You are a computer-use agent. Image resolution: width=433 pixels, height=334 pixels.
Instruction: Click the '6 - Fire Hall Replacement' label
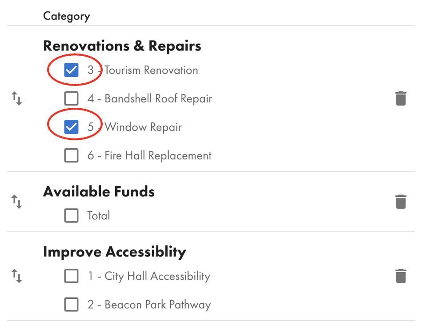(x=149, y=155)
